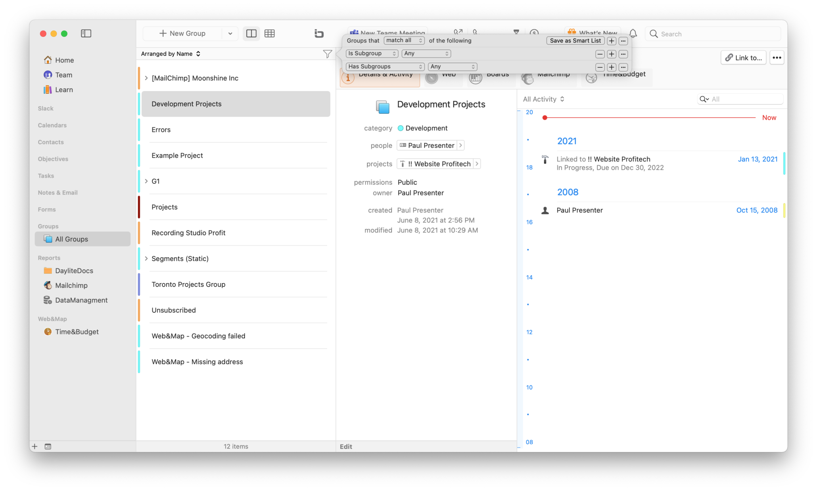The image size is (817, 491).
Task: Open ellipsis options for Has Subgroups row
Action: point(623,67)
